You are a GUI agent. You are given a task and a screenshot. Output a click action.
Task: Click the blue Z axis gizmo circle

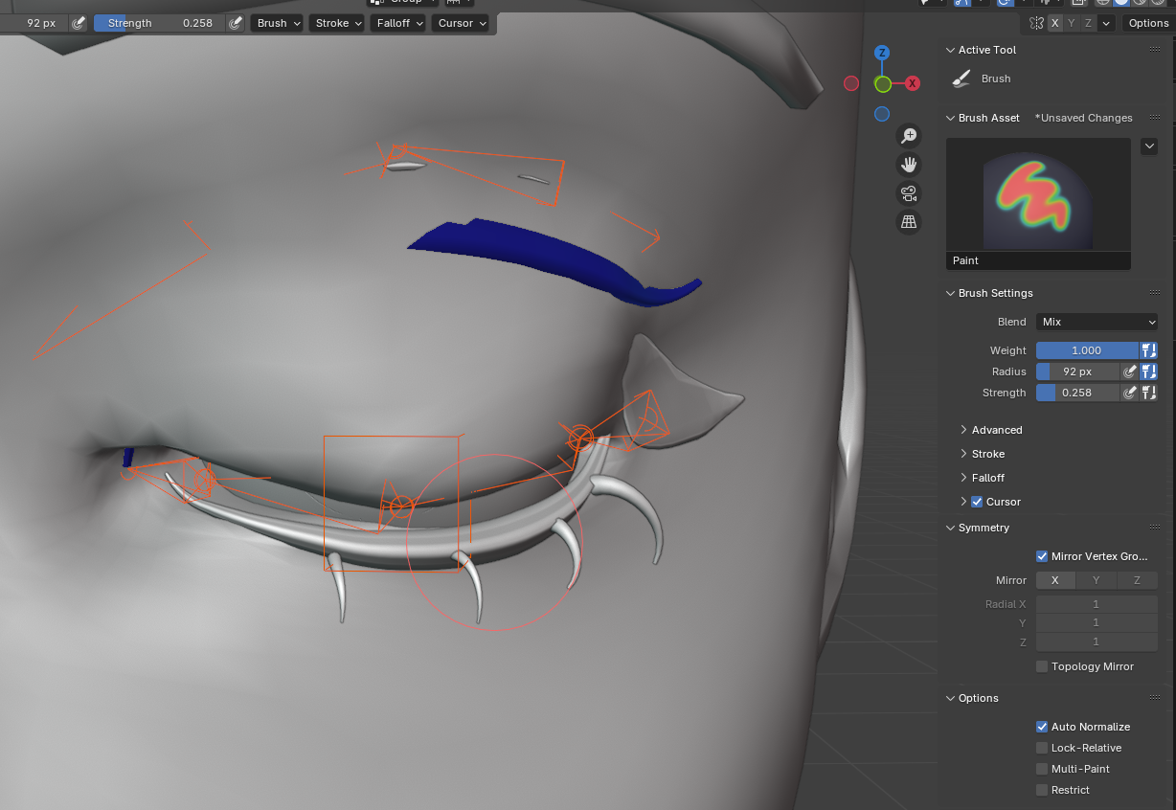tap(882, 53)
